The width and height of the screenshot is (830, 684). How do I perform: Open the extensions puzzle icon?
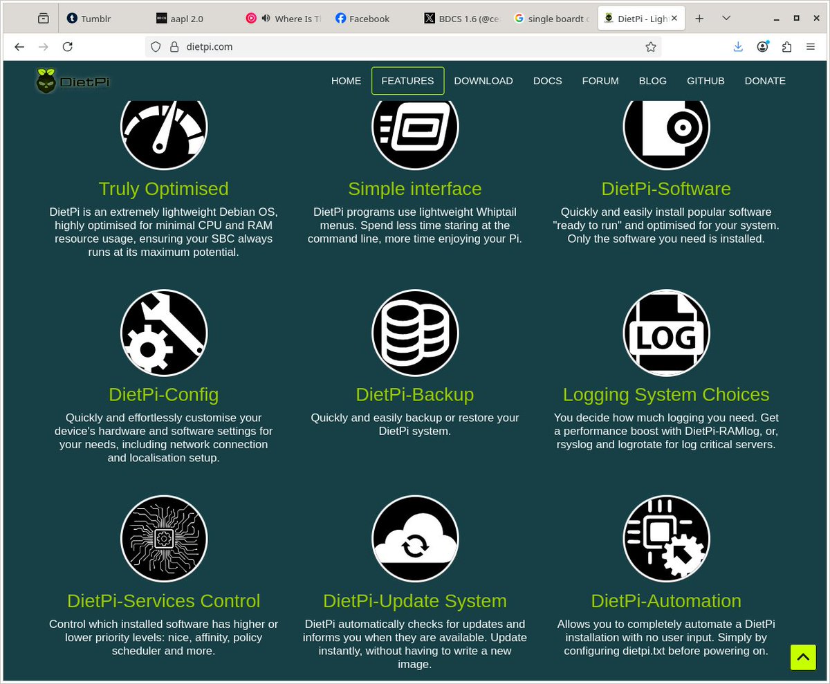[786, 46]
